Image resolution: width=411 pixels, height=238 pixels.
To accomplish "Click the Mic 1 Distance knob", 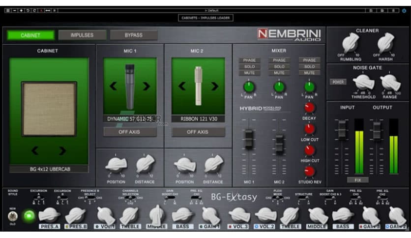I will pos(145,164).
